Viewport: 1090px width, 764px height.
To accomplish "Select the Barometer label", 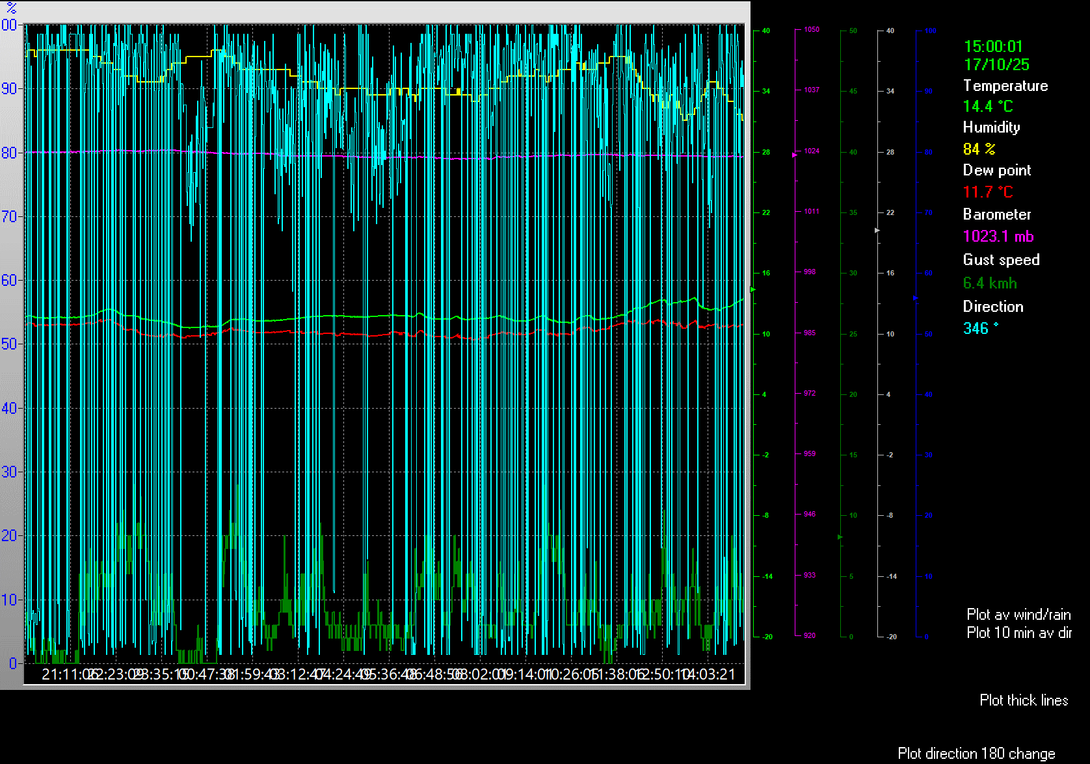I will (996, 214).
